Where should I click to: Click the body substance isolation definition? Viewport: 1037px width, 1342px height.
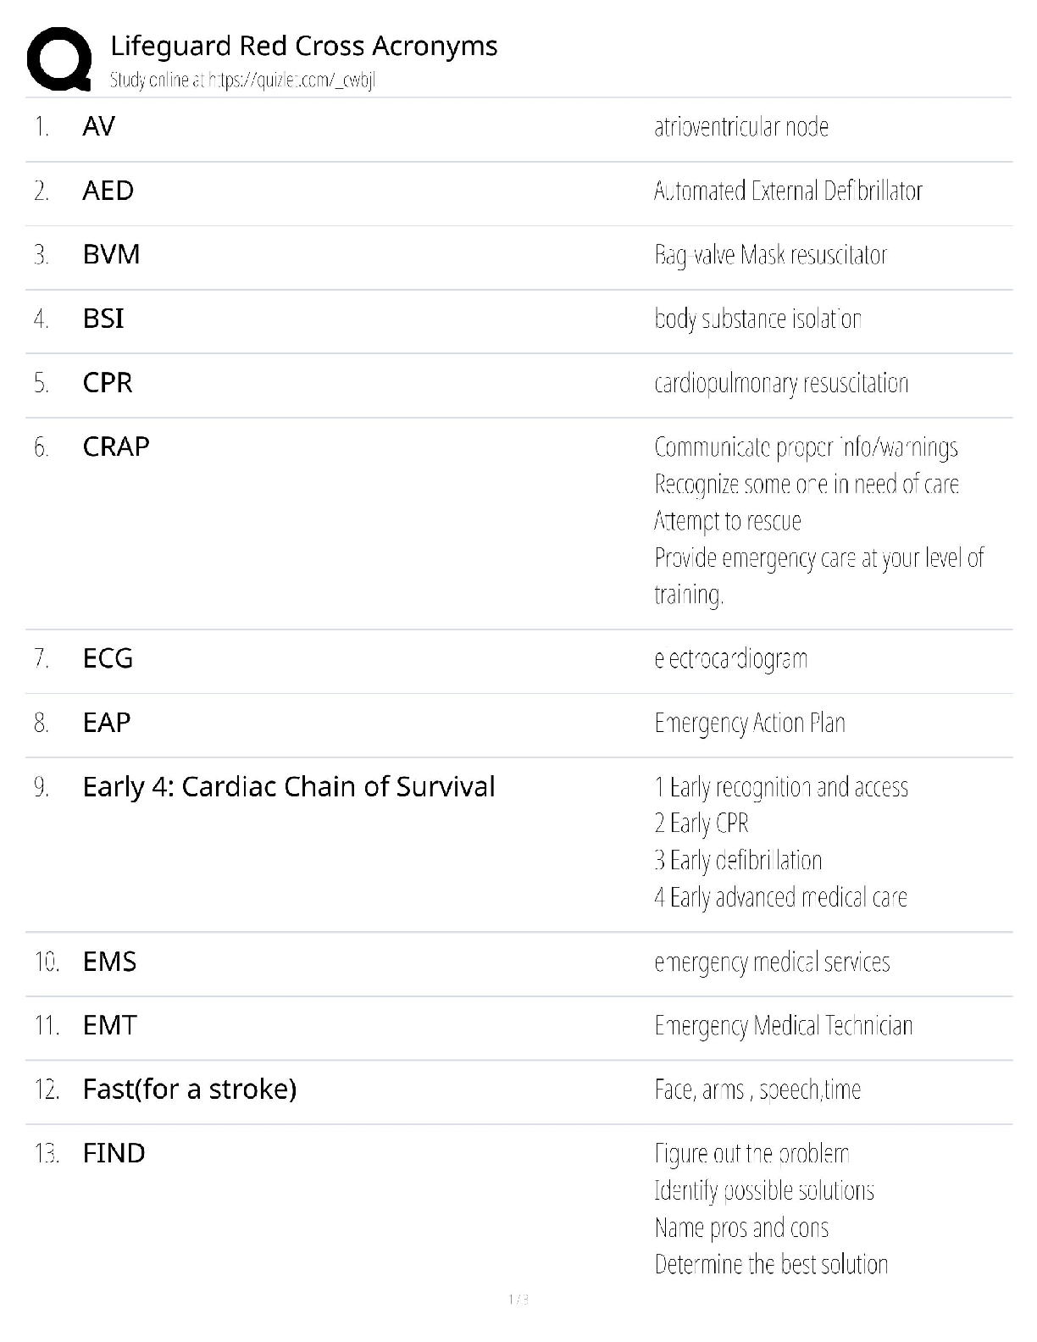tap(757, 319)
